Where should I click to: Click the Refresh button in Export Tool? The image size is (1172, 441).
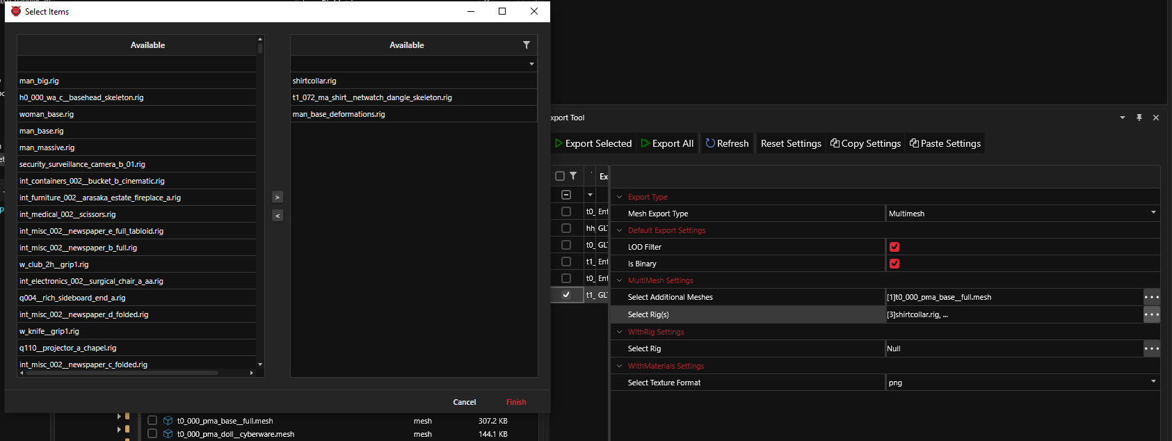(727, 143)
